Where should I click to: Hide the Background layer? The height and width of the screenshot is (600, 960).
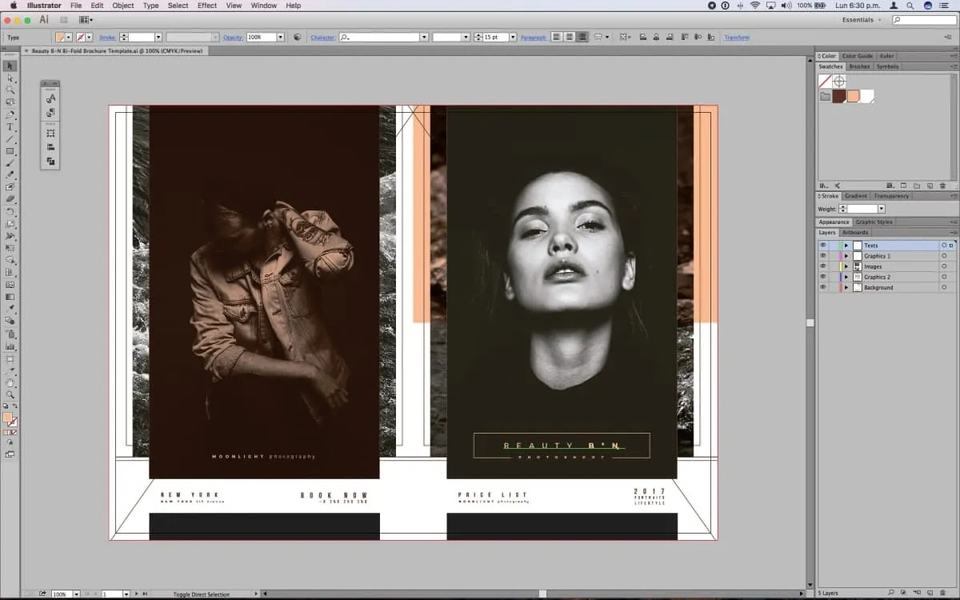(823, 287)
